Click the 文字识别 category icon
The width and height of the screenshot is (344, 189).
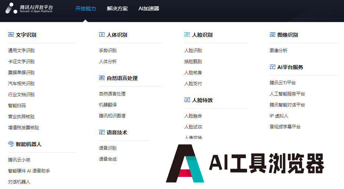pos(11,34)
